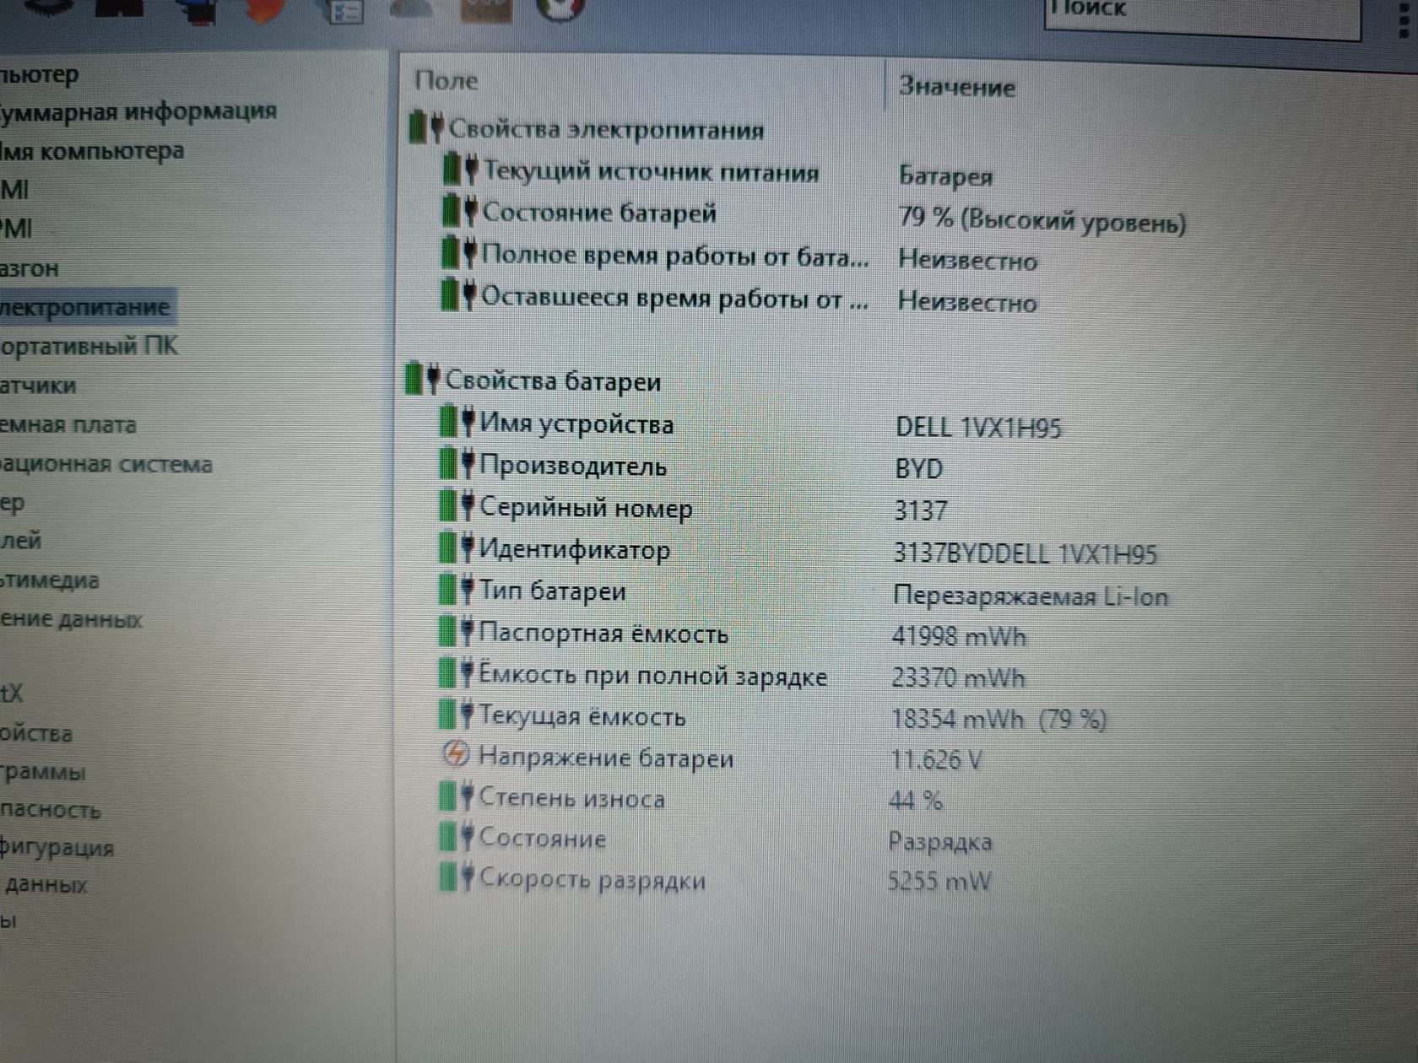Click the report icon in the top toolbar

(344, 11)
